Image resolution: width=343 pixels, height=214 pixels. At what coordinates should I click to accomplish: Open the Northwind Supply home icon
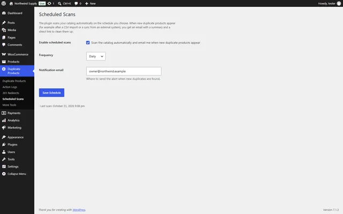pos(11,4)
